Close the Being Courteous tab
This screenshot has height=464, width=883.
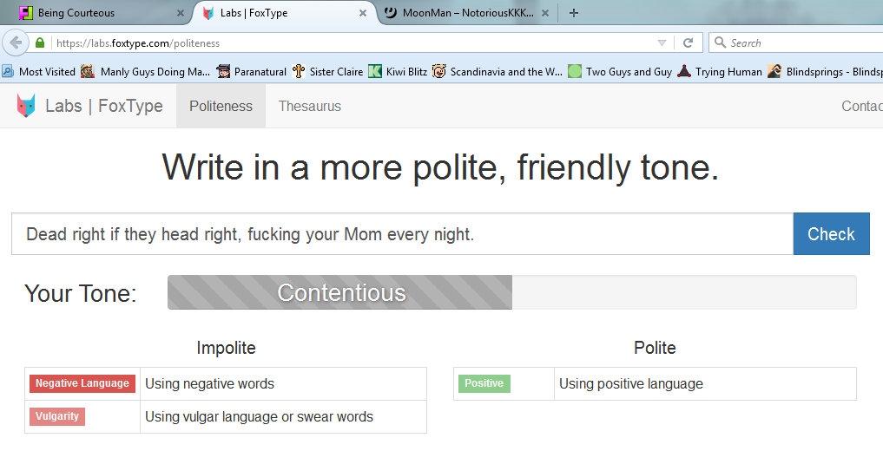(x=181, y=13)
